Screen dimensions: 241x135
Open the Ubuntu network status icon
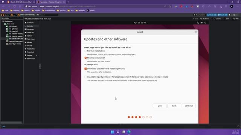pyautogui.click(x=198, y=22)
